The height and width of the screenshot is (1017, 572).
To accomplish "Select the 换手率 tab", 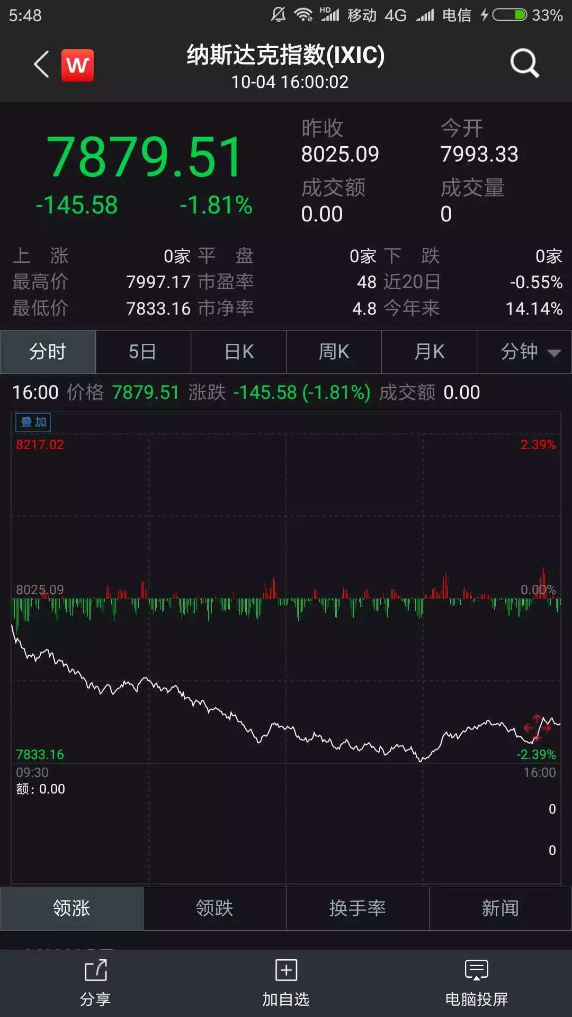I will 358,908.
